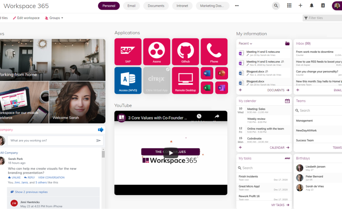Send the post with paper plane icon

[98, 141]
